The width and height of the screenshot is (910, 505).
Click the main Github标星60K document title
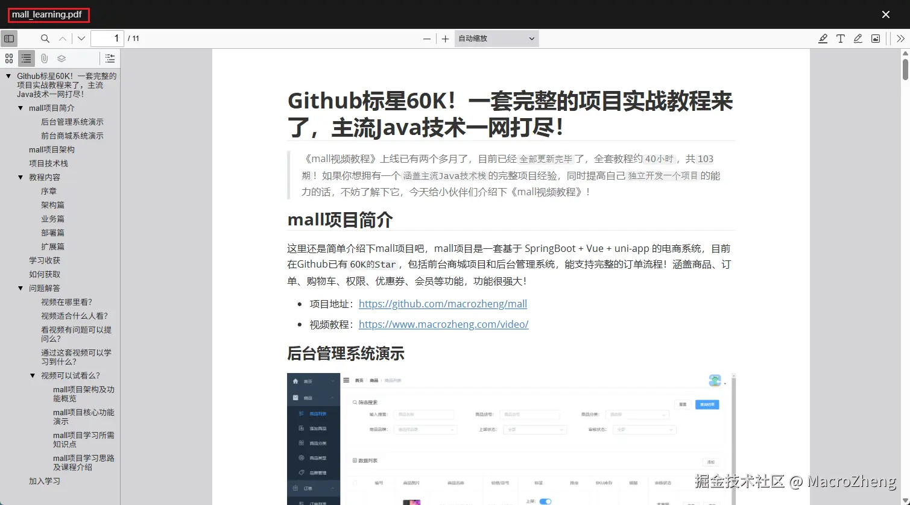pos(511,114)
